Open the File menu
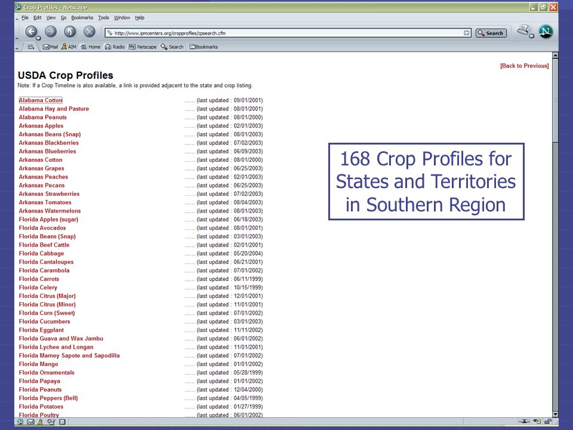 [25, 17]
